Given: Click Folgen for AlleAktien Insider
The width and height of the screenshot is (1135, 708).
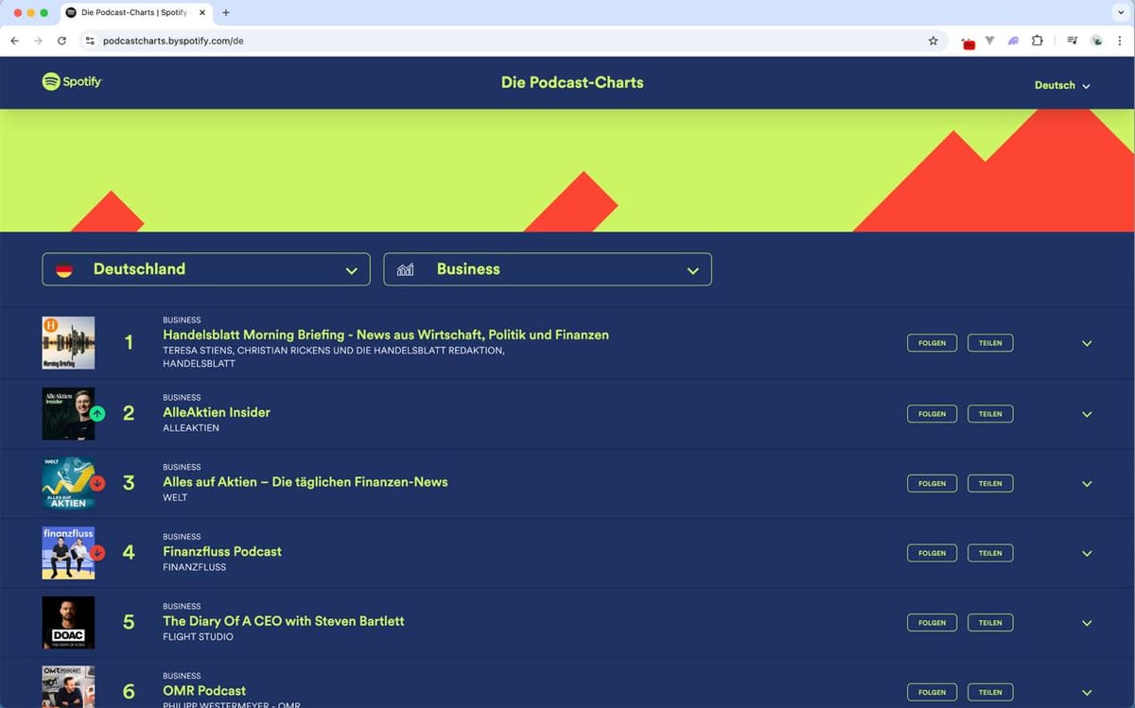Looking at the screenshot, I should point(932,413).
